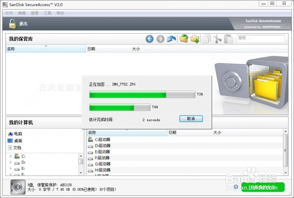The height and width of the screenshot is (198, 294).
Task: Click the clipboard paste icon
Action: tap(228, 39)
